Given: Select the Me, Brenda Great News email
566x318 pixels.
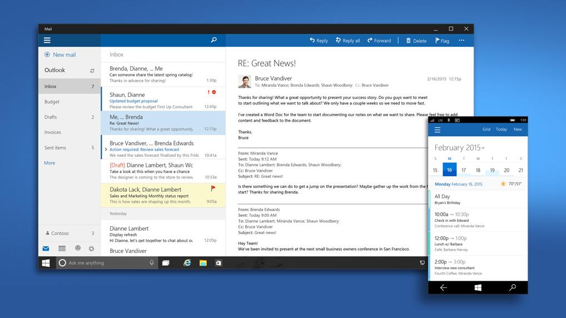Looking at the screenshot, I should click(163, 123).
